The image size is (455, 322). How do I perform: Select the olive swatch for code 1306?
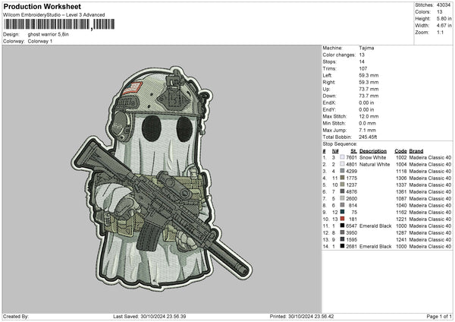coord(342,178)
